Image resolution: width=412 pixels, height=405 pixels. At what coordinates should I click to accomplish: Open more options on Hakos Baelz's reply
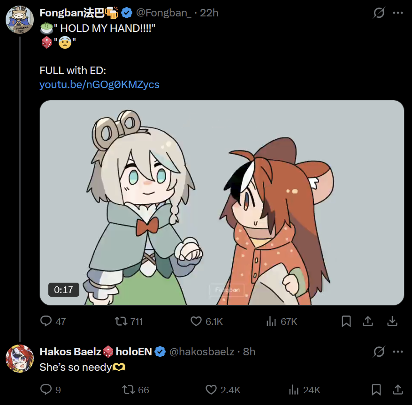[x=397, y=352]
